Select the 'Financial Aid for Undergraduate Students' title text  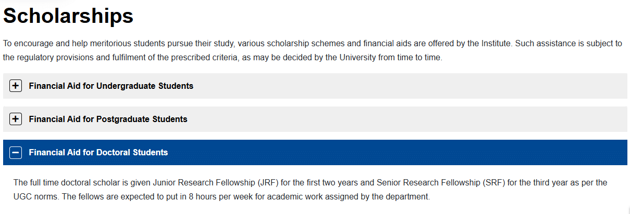(111, 86)
